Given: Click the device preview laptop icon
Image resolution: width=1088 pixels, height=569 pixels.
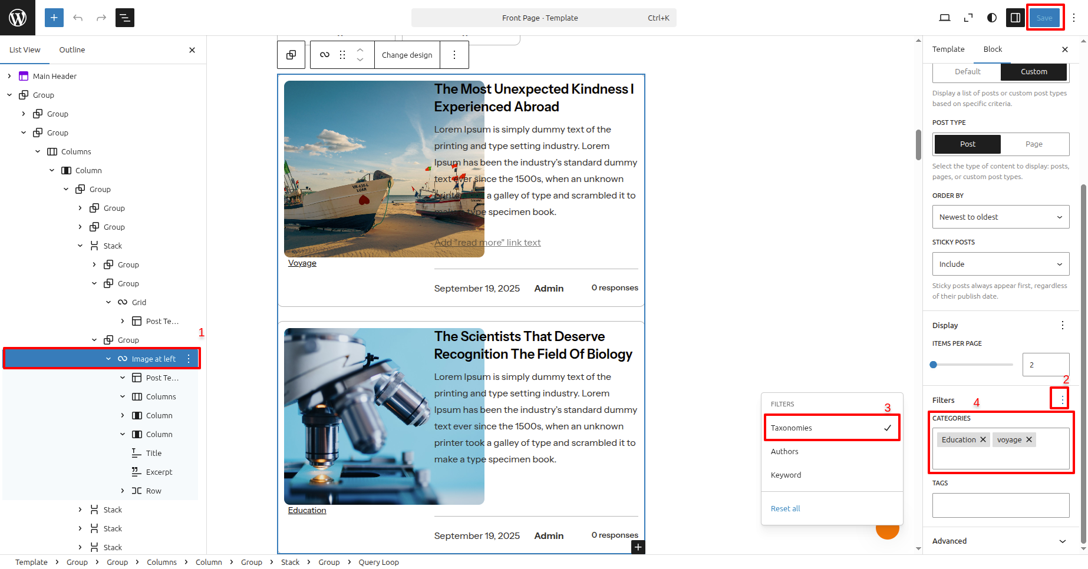Looking at the screenshot, I should point(944,18).
